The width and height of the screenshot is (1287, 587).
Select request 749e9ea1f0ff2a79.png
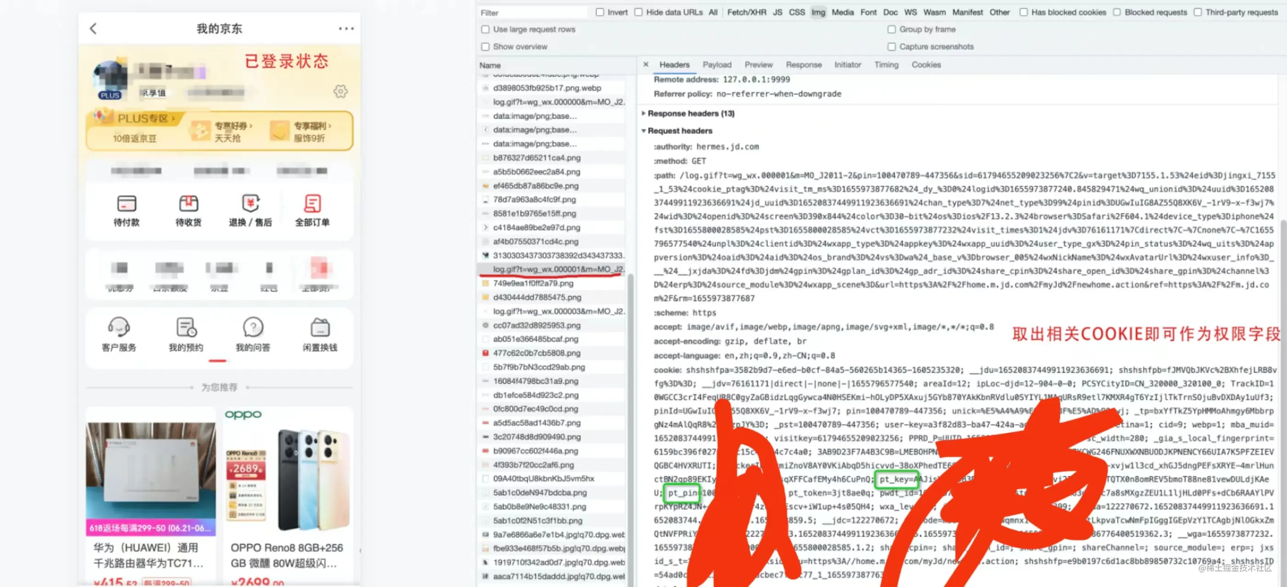[552, 283]
